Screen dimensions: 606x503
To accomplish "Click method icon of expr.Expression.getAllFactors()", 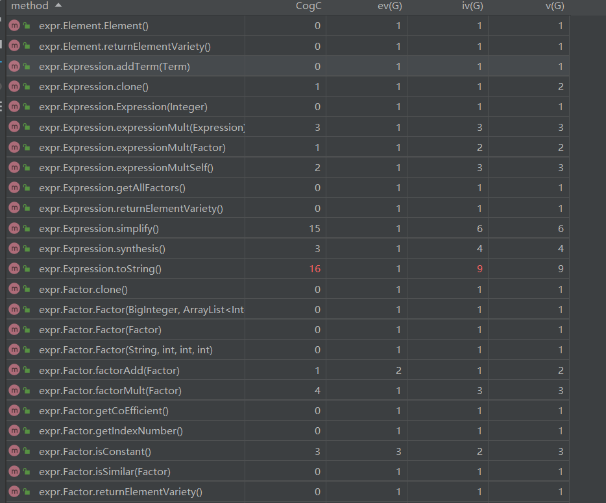I will pos(14,187).
